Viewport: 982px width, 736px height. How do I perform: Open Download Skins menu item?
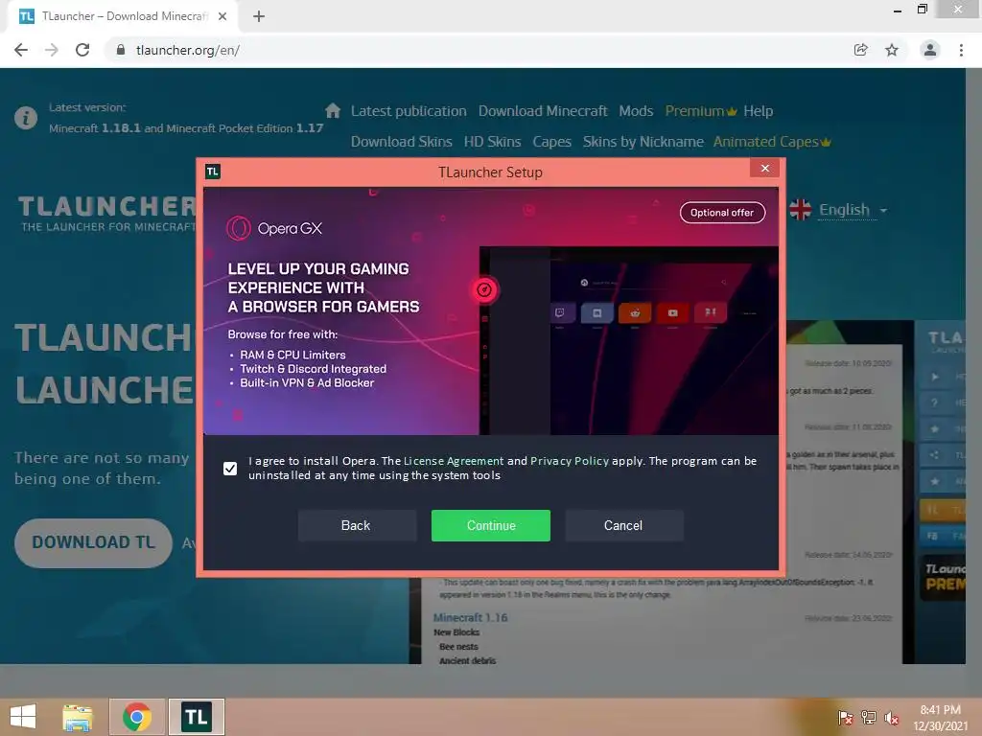point(402,142)
